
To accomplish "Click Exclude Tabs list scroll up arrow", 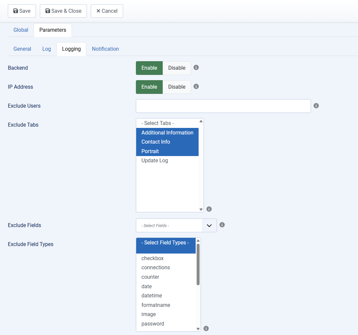I will (x=201, y=121).
